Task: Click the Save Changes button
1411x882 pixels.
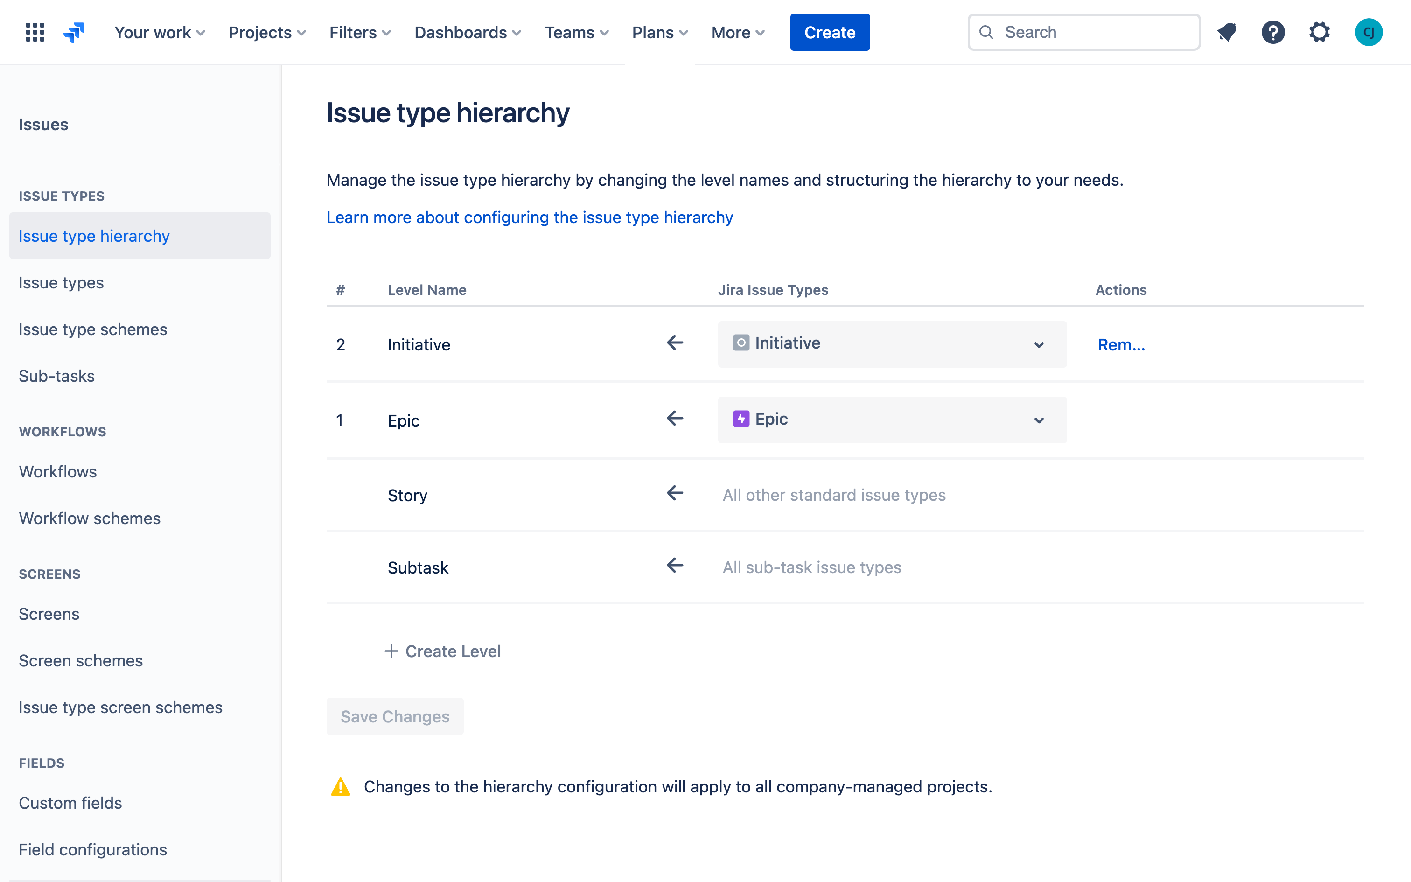Action: point(395,716)
